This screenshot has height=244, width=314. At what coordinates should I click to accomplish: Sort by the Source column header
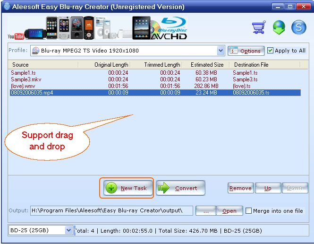point(43,65)
